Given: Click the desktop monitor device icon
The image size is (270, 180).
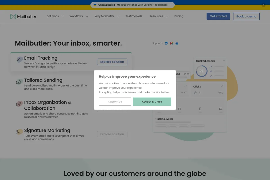Looking at the screenshot, I should (221, 109).
